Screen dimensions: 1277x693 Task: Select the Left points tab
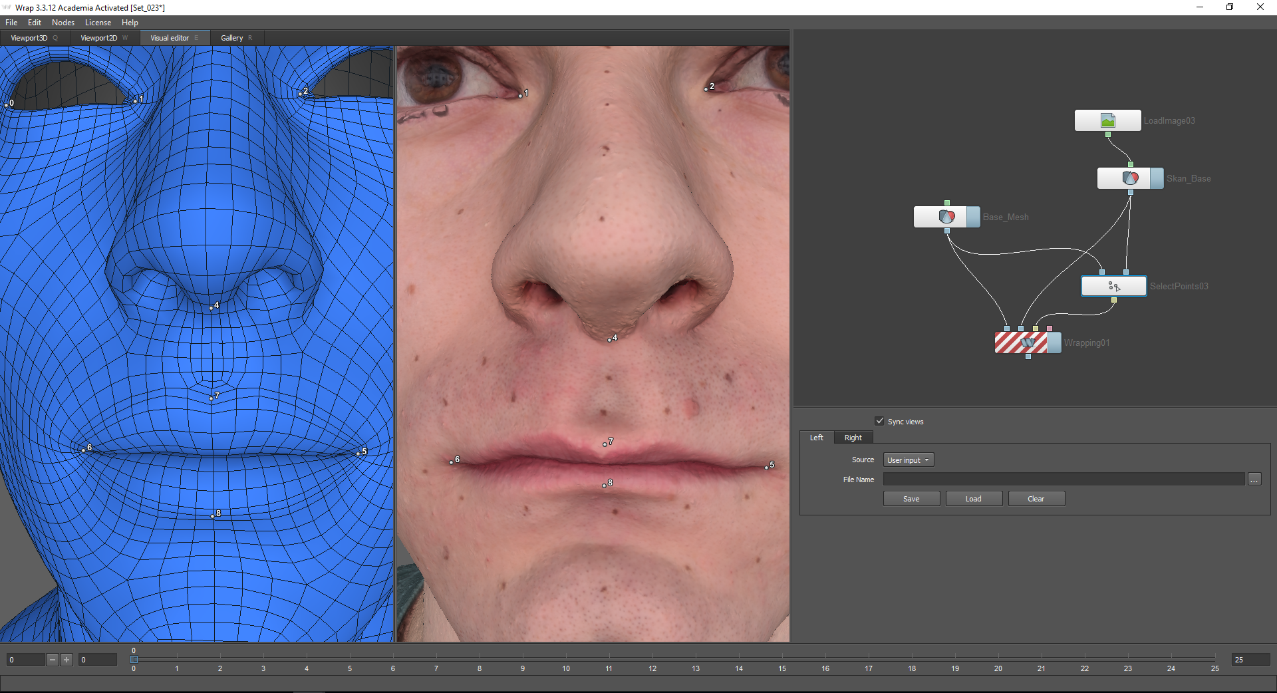tap(816, 438)
